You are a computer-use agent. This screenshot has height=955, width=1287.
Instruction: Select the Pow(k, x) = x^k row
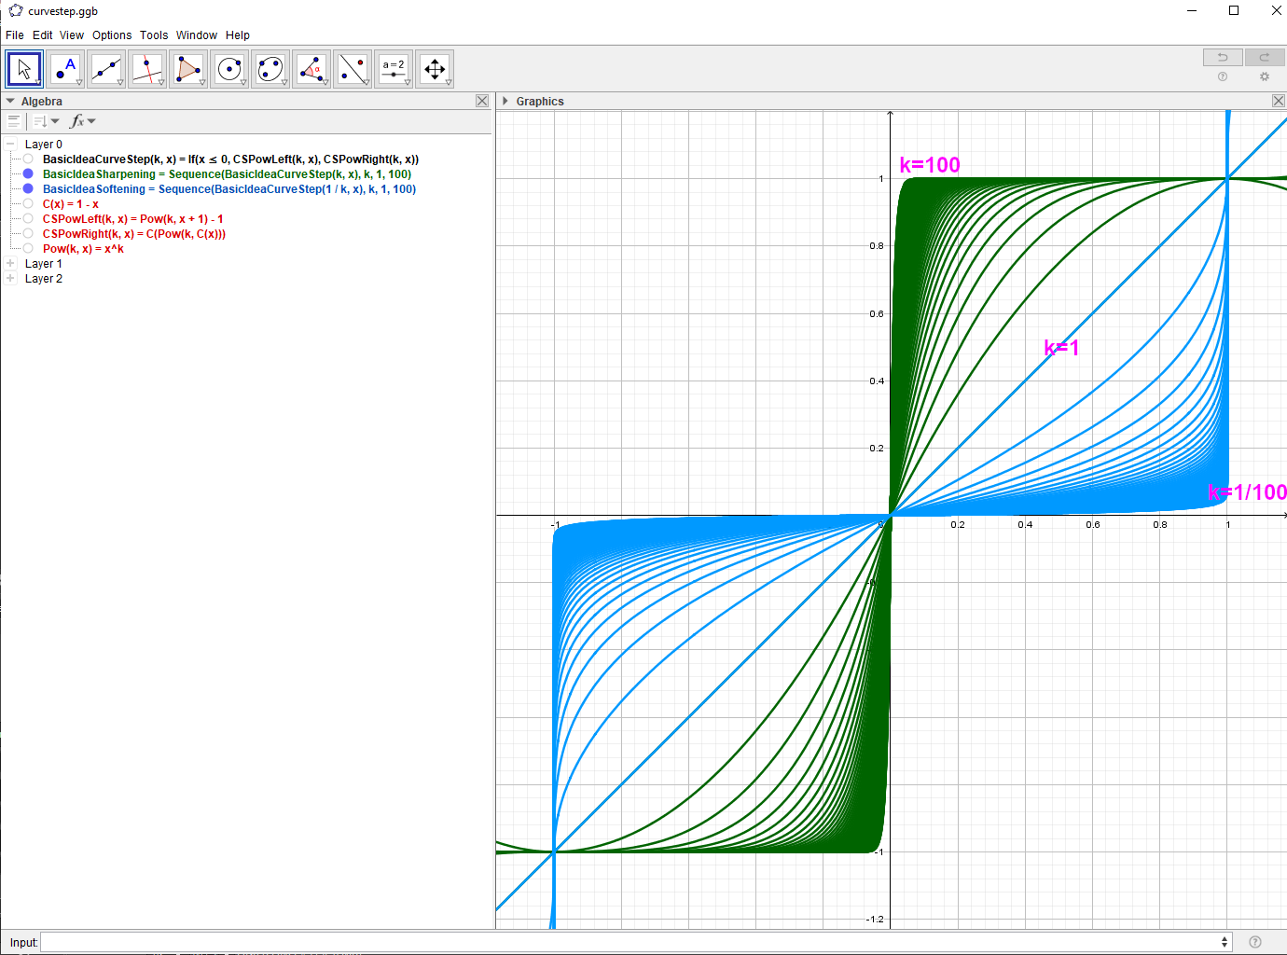[83, 249]
